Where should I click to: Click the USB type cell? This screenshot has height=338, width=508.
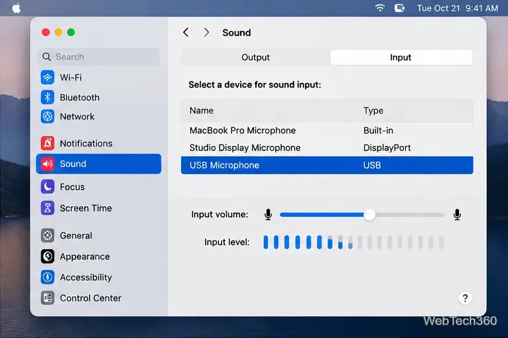click(372, 165)
